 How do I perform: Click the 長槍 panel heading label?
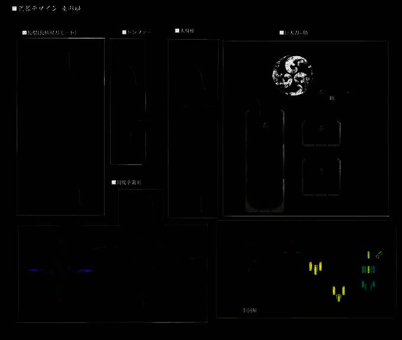(x=51, y=33)
